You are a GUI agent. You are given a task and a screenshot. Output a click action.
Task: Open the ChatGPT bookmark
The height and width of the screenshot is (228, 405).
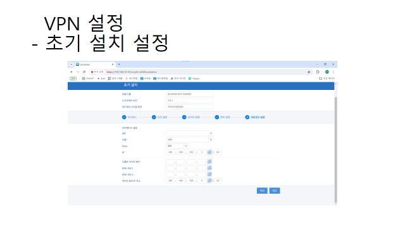pos(88,79)
